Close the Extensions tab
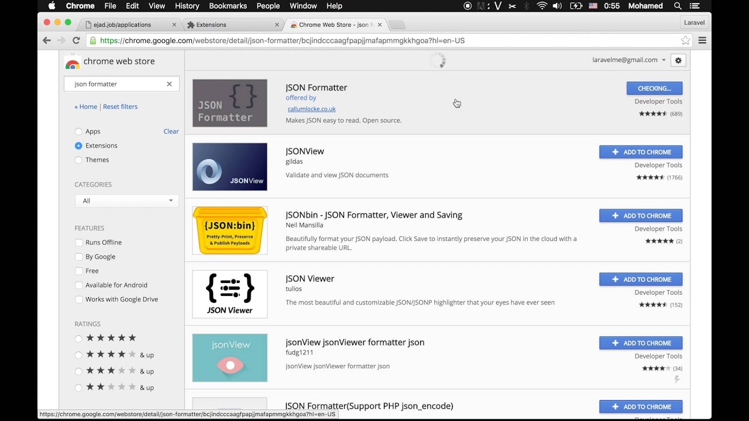 [277, 25]
